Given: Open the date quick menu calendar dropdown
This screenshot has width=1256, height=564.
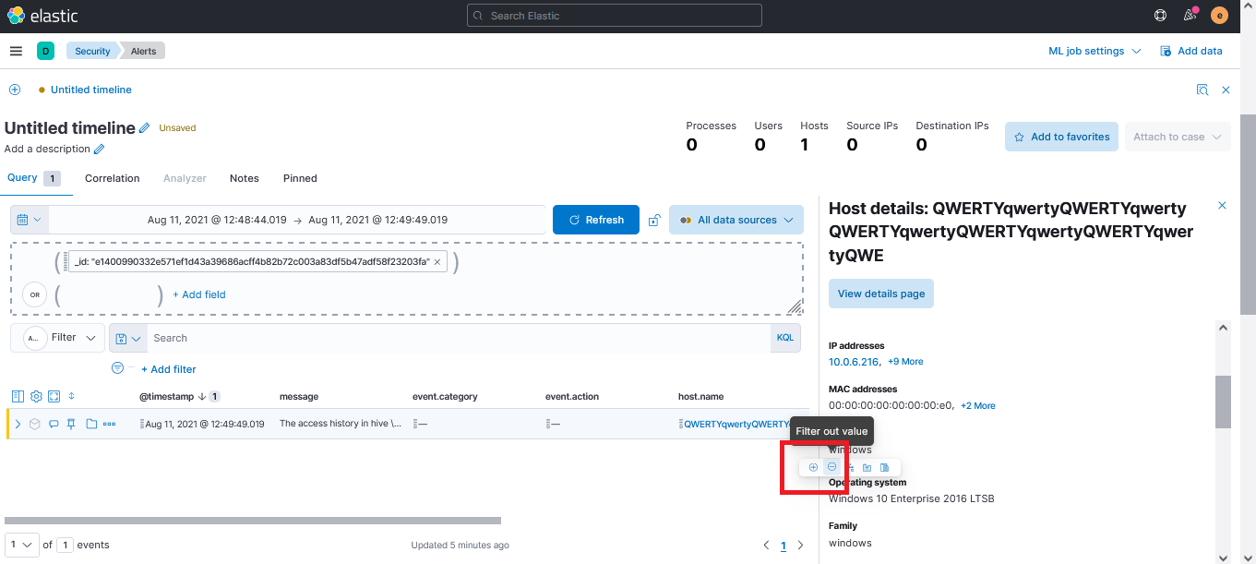Looking at the screenshot, I should coord(30,220).
